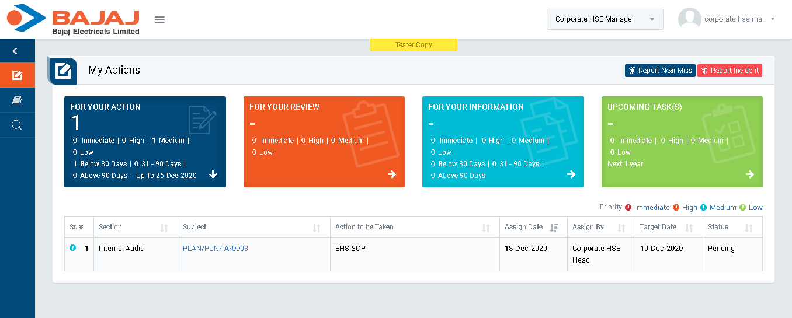
Task: Click the search magnifier icon in sidebar
Action: tap(17, 125)
